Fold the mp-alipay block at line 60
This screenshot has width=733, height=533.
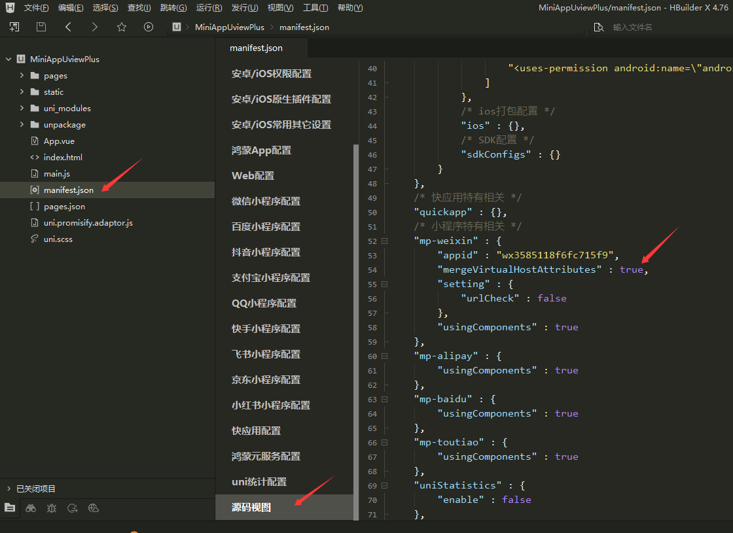(384, 356)
